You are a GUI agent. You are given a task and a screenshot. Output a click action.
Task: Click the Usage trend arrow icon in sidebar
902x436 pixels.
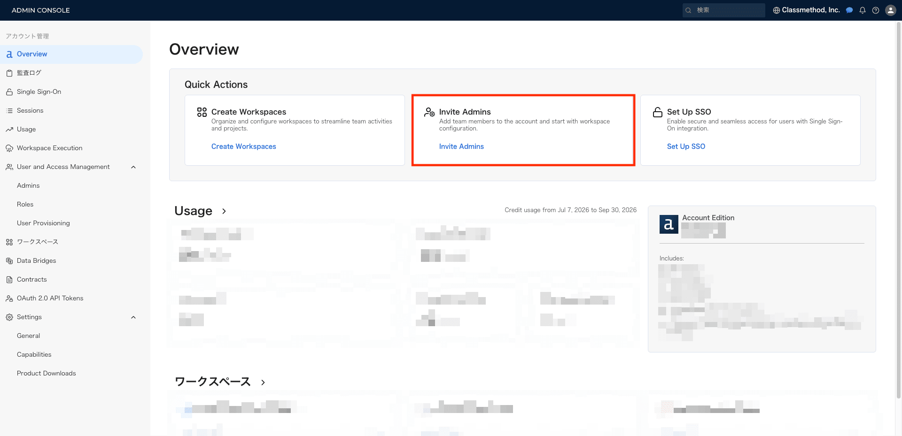[x=9, y=130]
